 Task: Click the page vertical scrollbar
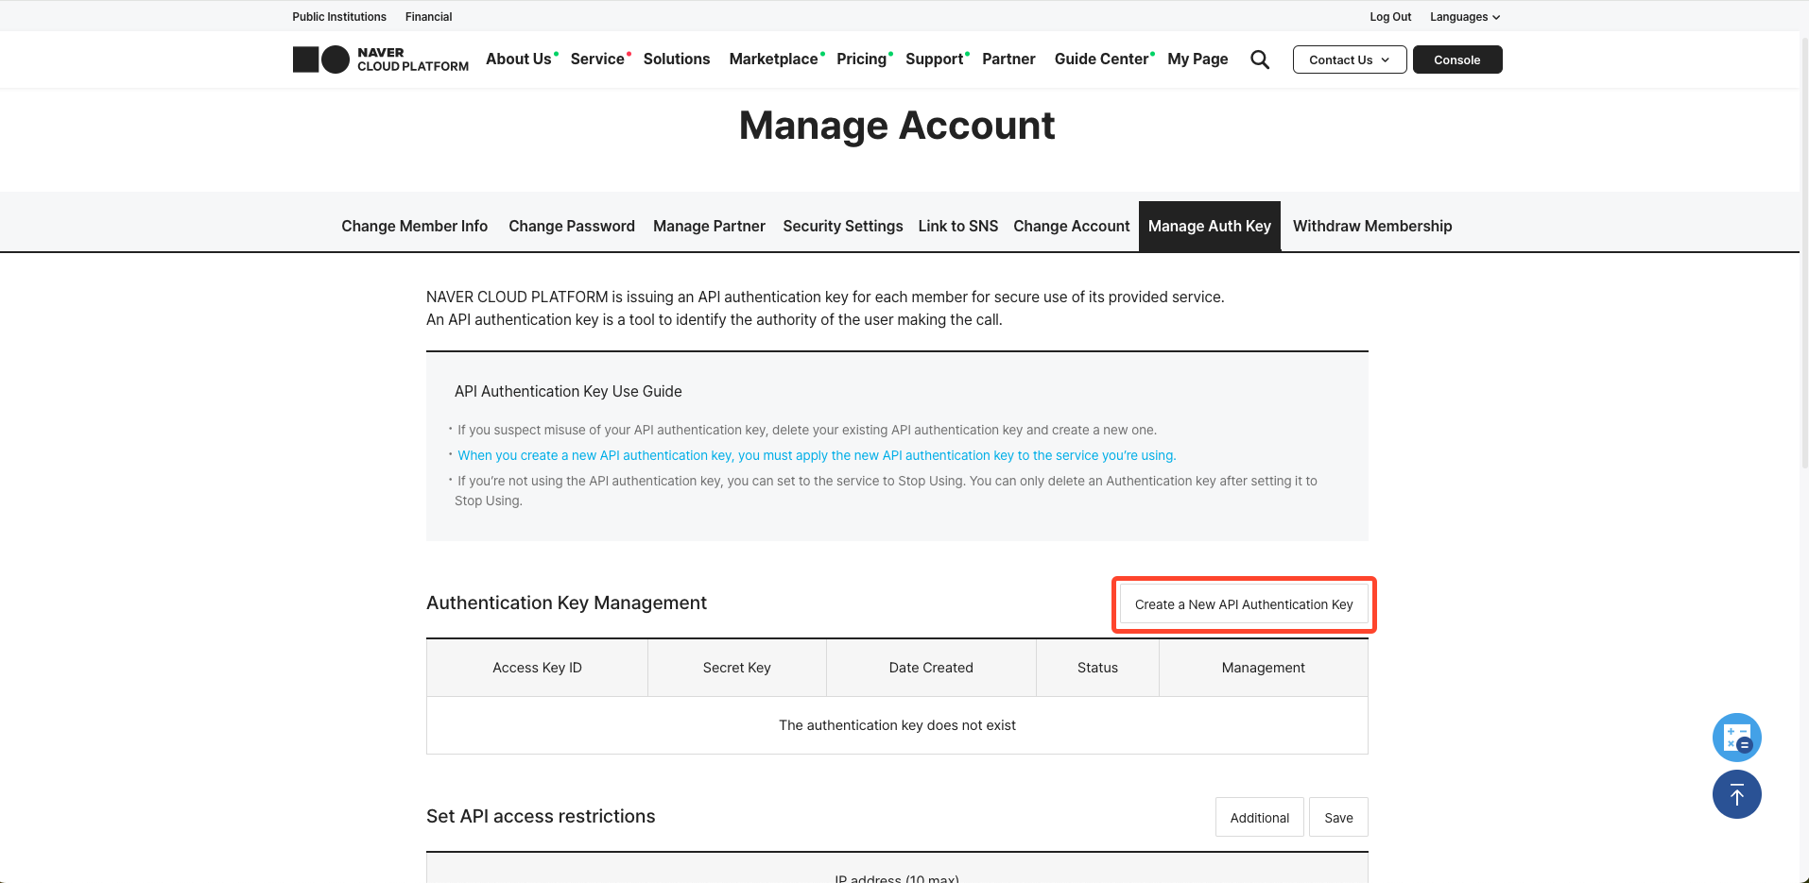click(1804, 253)
